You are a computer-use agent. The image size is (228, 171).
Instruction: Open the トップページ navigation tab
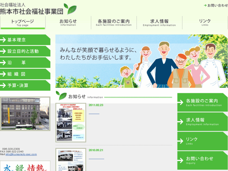pos(23,23)
